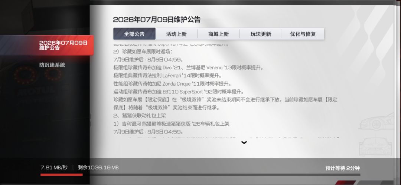Viewport: 401px width, 185px height.
Task: Switch to the 玩法更新 tab
Action: coord(261,34)
